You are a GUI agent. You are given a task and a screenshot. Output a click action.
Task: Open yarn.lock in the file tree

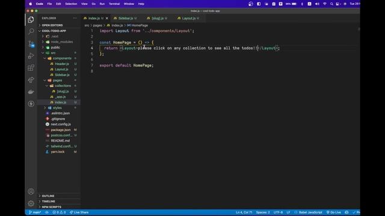click(x=59, y=152)
